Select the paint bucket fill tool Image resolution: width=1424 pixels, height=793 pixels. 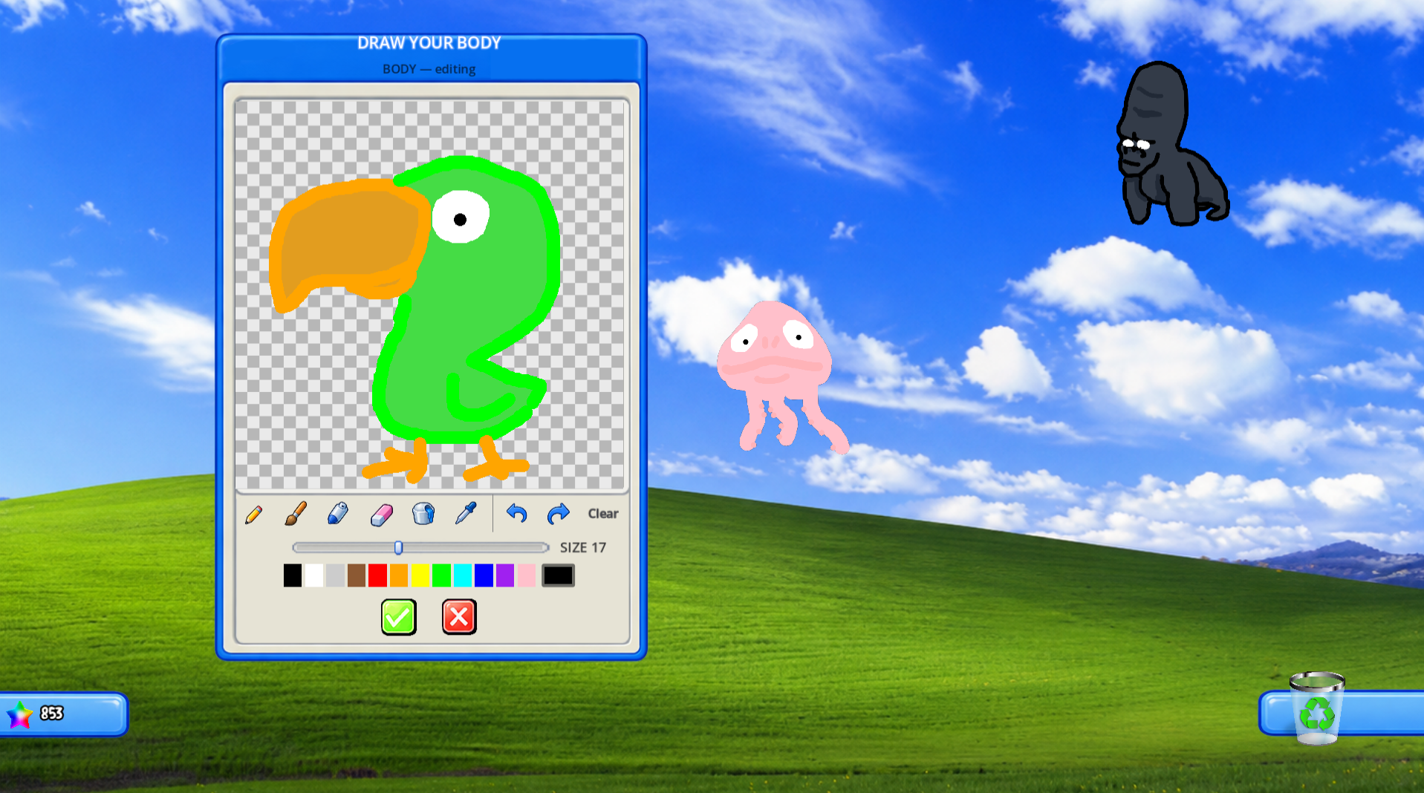point(423,513)
